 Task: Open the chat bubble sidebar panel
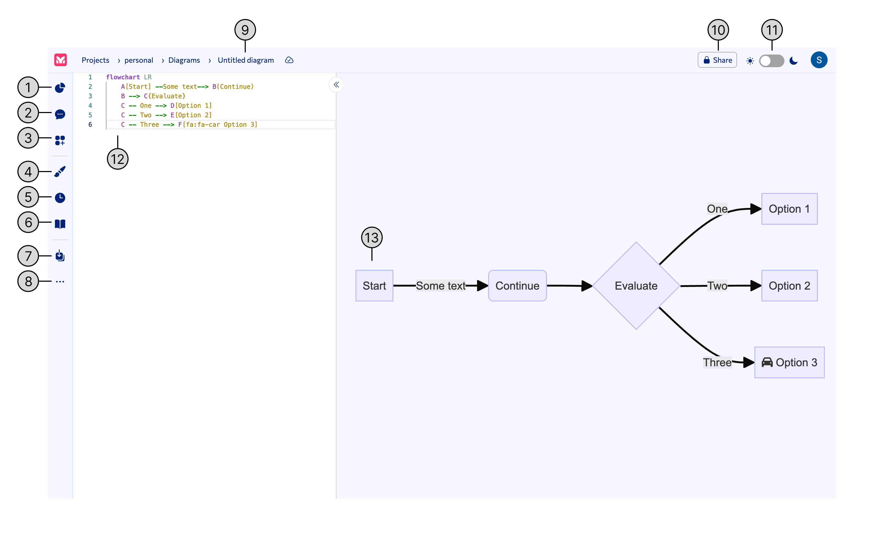60,114
